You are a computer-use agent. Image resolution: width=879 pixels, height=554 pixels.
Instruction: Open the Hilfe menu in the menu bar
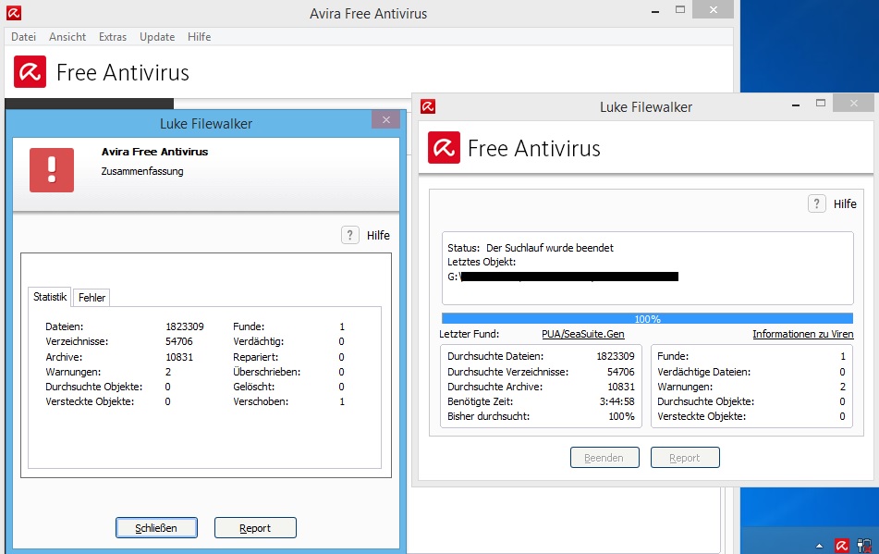(199, 36)
